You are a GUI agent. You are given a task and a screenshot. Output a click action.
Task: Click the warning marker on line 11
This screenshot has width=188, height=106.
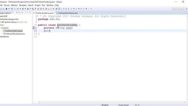pyautogui.click(x=33, y=28)
